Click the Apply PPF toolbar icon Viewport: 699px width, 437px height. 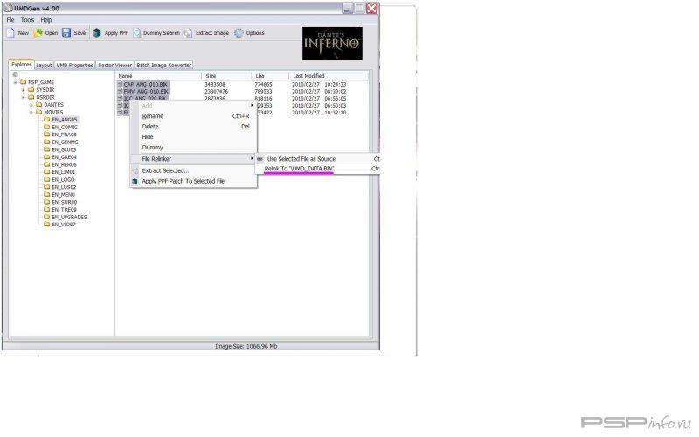point(97,33)
